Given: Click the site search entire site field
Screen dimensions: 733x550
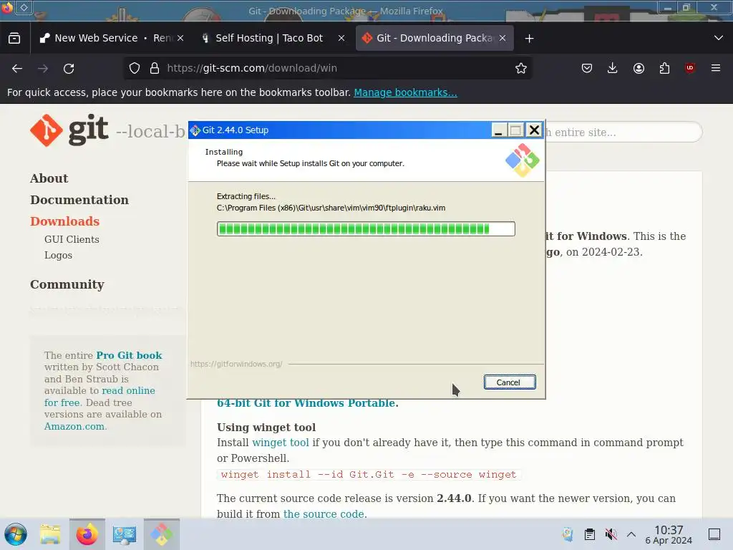Looking at the screenshot, I should coord(624,132).
